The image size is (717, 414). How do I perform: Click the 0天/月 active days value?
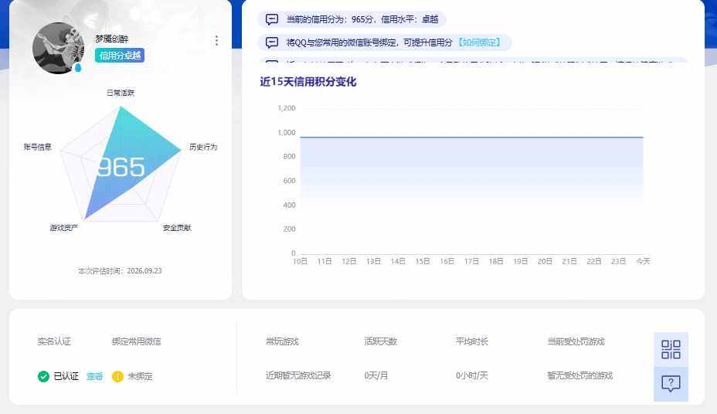(375, 375)
